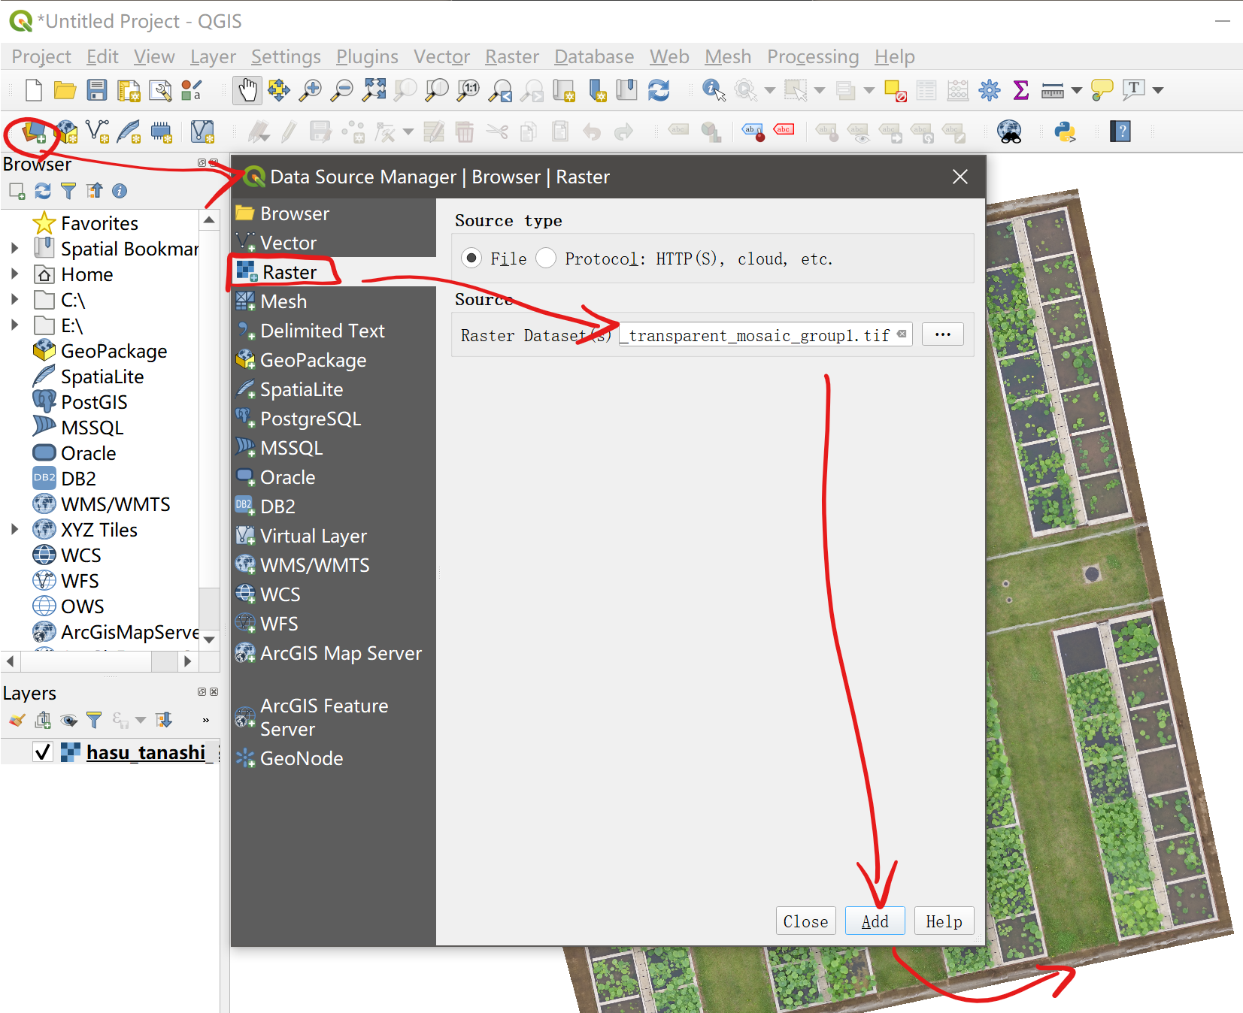
Task: Select Protocol HTTP(S) cloud radio button
Action: coord(546,259)
